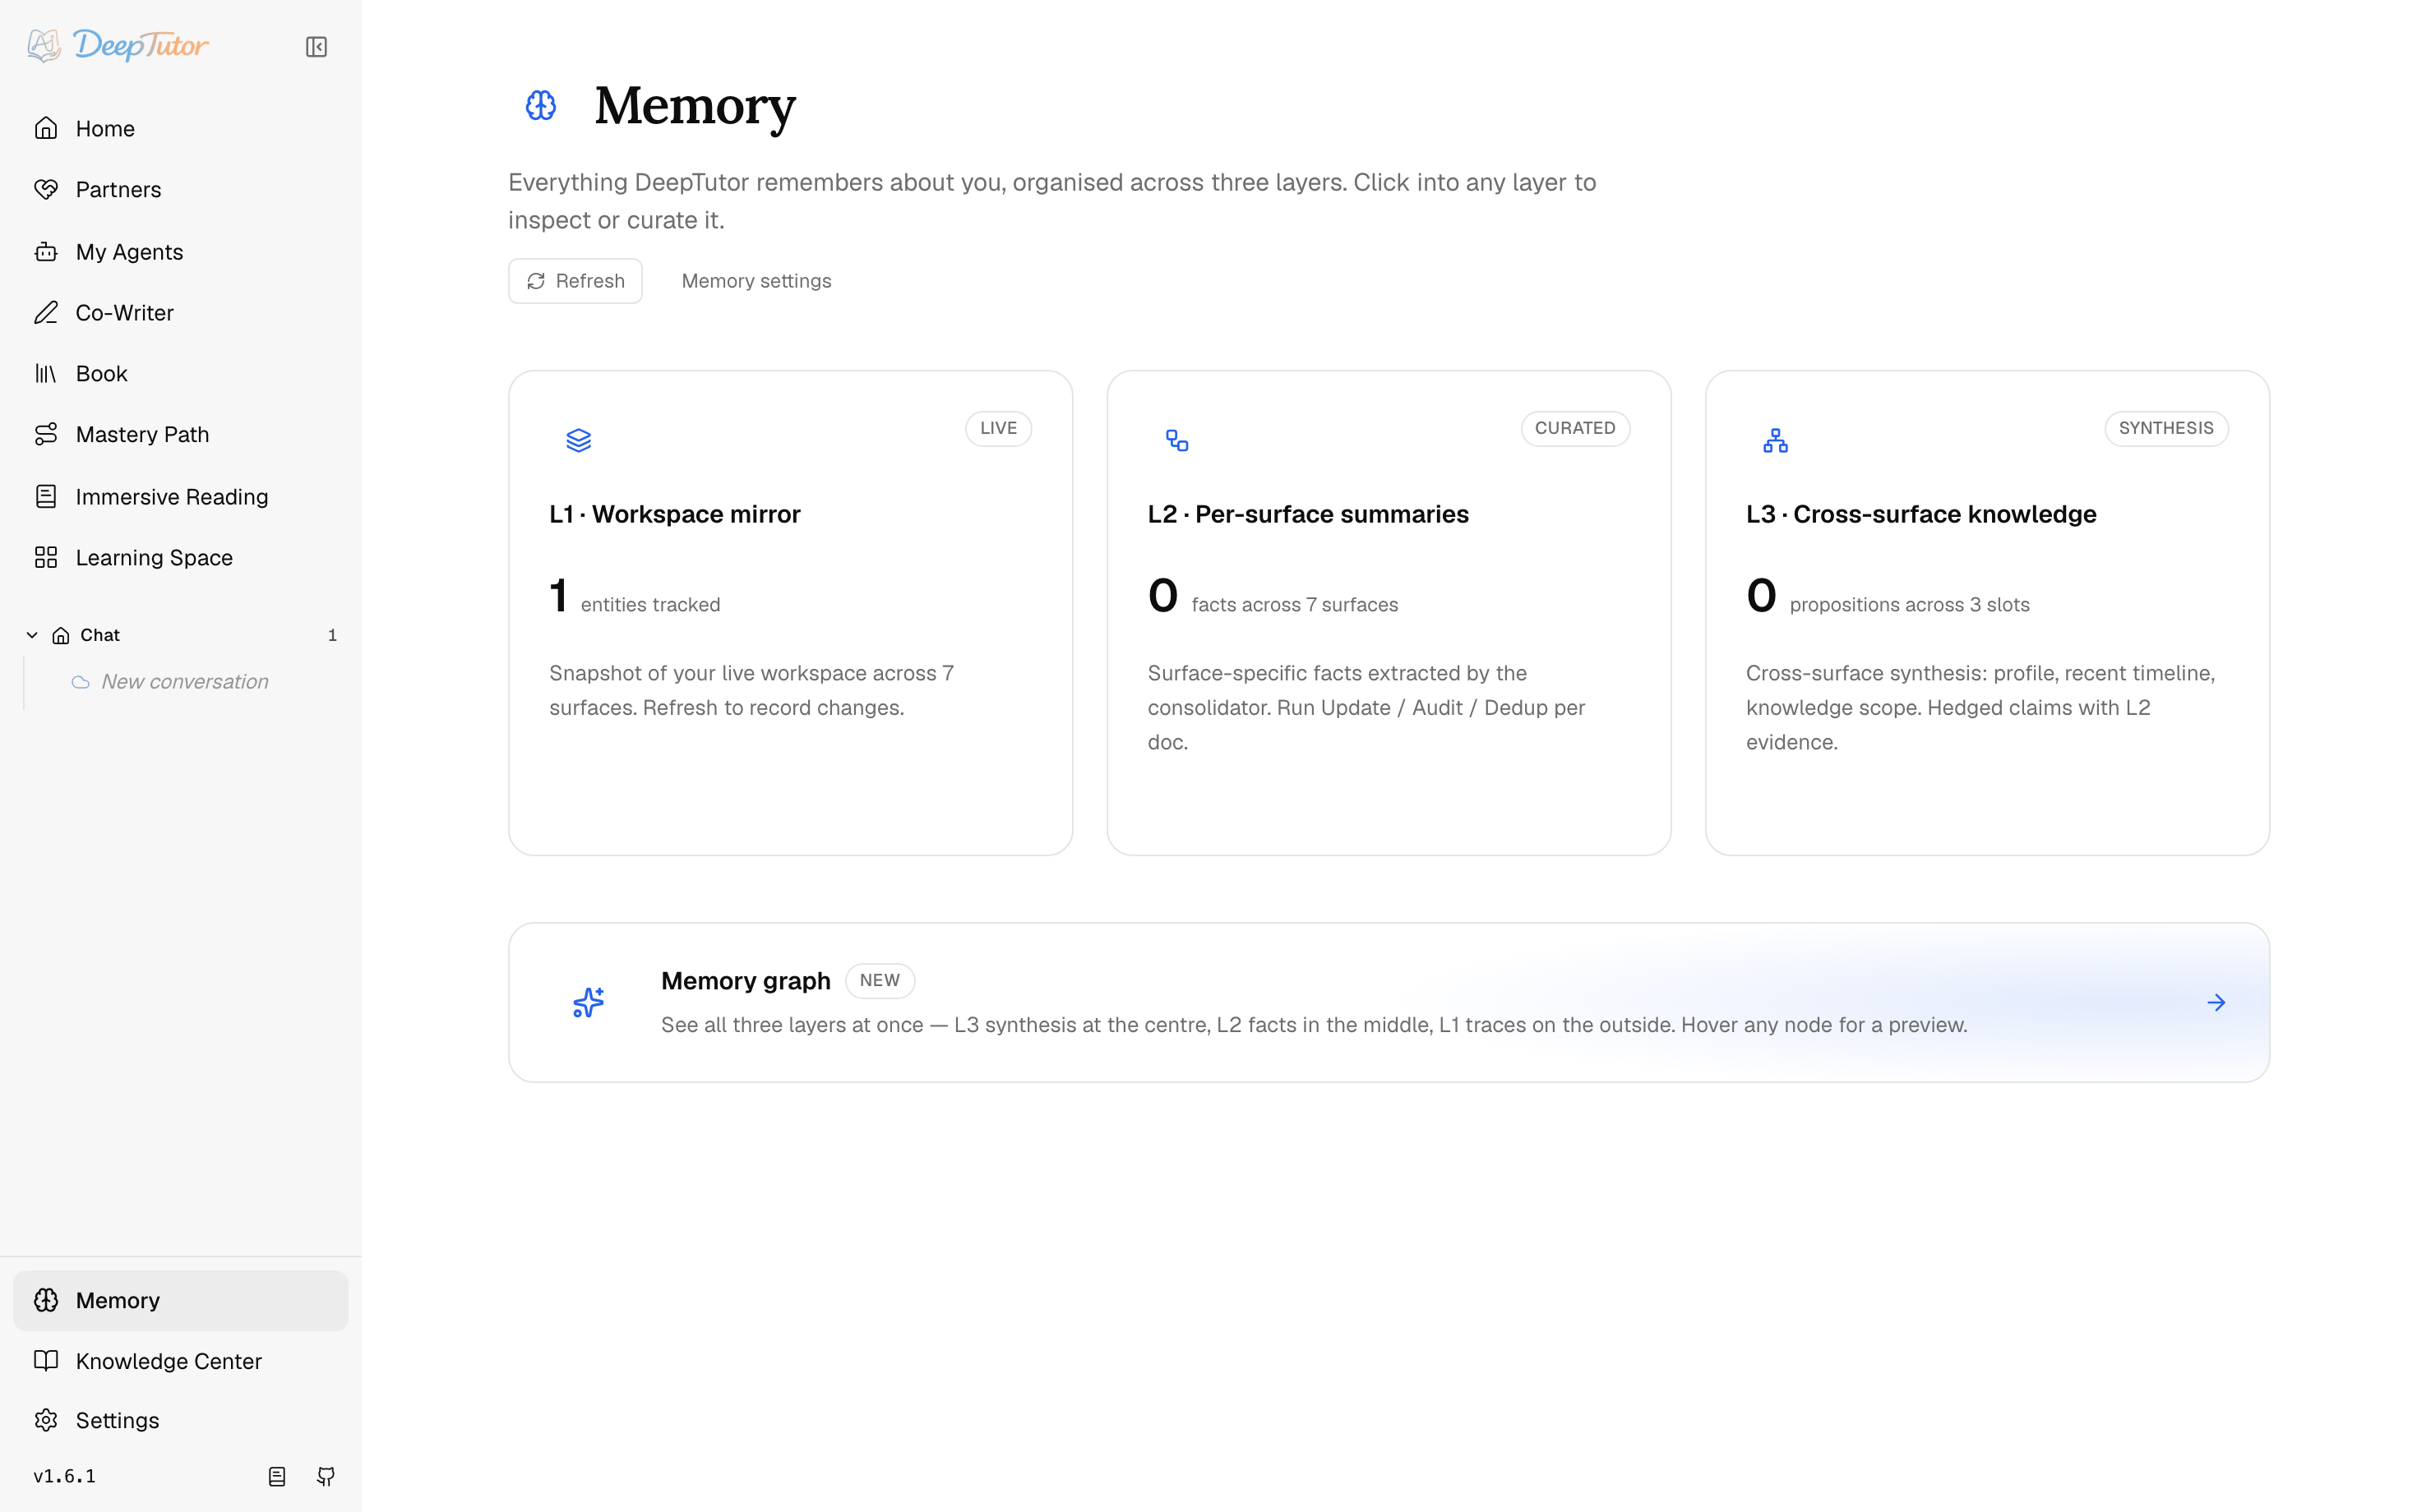Click the linked-squares icon on L2 card
Screen dimensions: 2417x1512
coord(1177,440)
